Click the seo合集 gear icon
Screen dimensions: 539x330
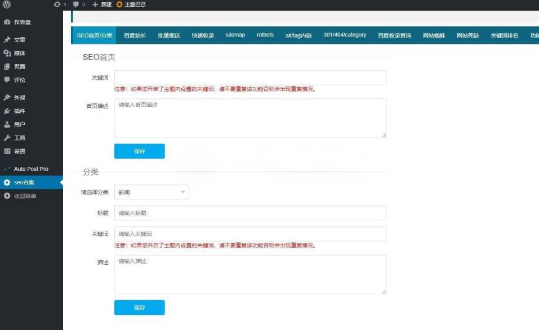coord(7,182)
